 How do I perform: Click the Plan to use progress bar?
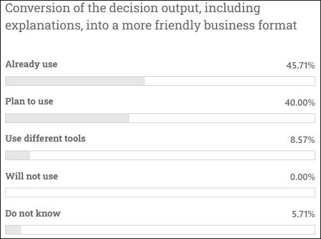point(160,118)
